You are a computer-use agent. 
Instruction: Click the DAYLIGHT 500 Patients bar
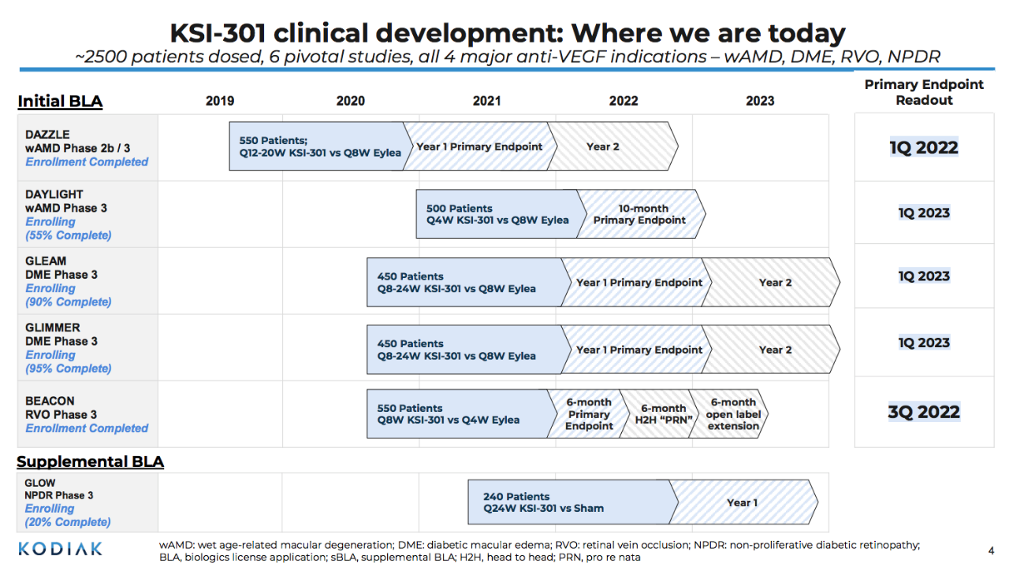pos(497,214)
